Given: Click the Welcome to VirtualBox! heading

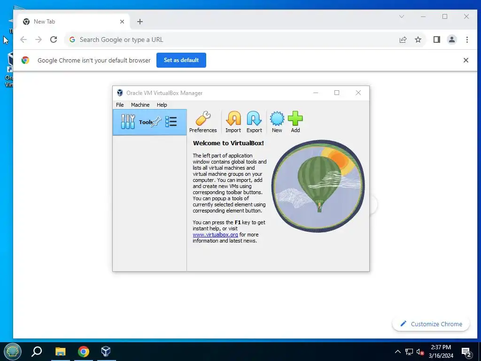Looking at the screenshot, I should click(228, 143).
